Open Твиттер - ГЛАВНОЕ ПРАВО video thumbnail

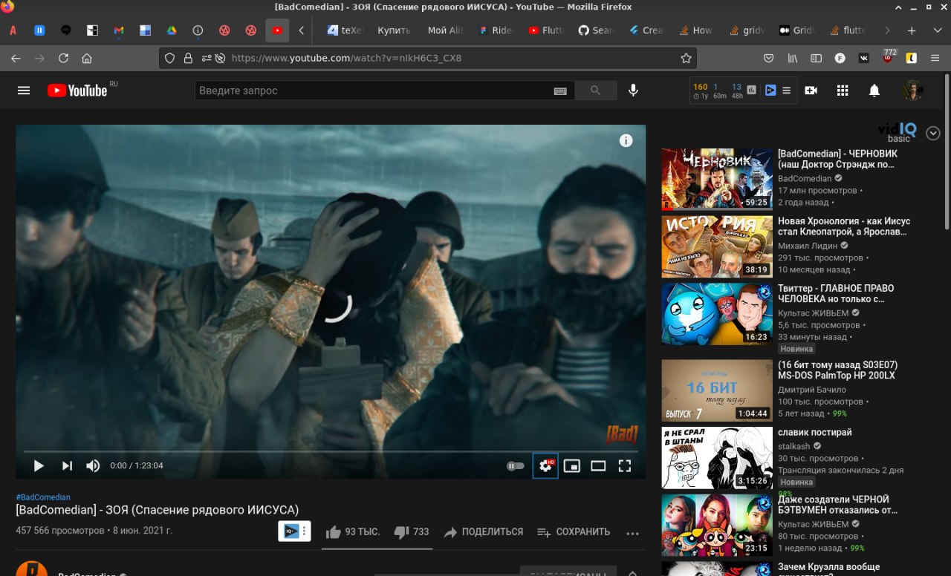click(717, 314)
